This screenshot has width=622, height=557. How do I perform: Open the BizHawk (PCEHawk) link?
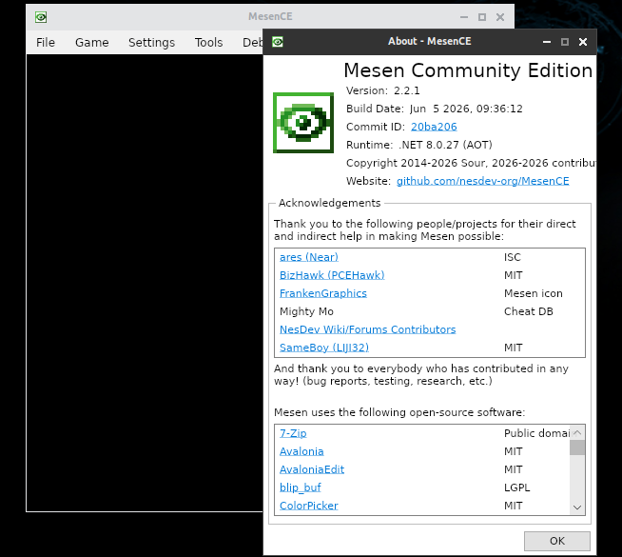(332, 275)
